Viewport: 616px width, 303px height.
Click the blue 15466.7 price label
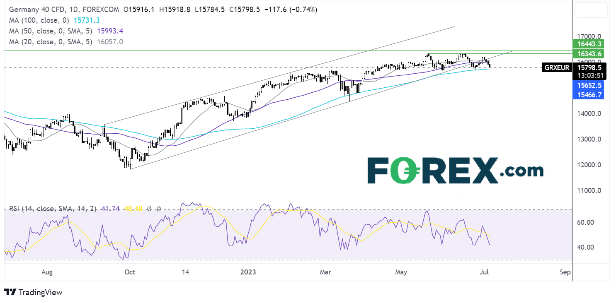click(x=588, y=95)
